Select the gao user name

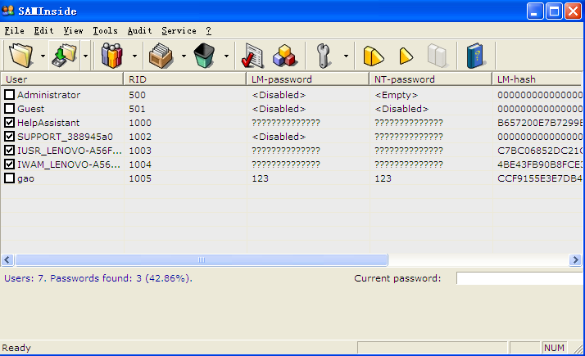(25, 178)
